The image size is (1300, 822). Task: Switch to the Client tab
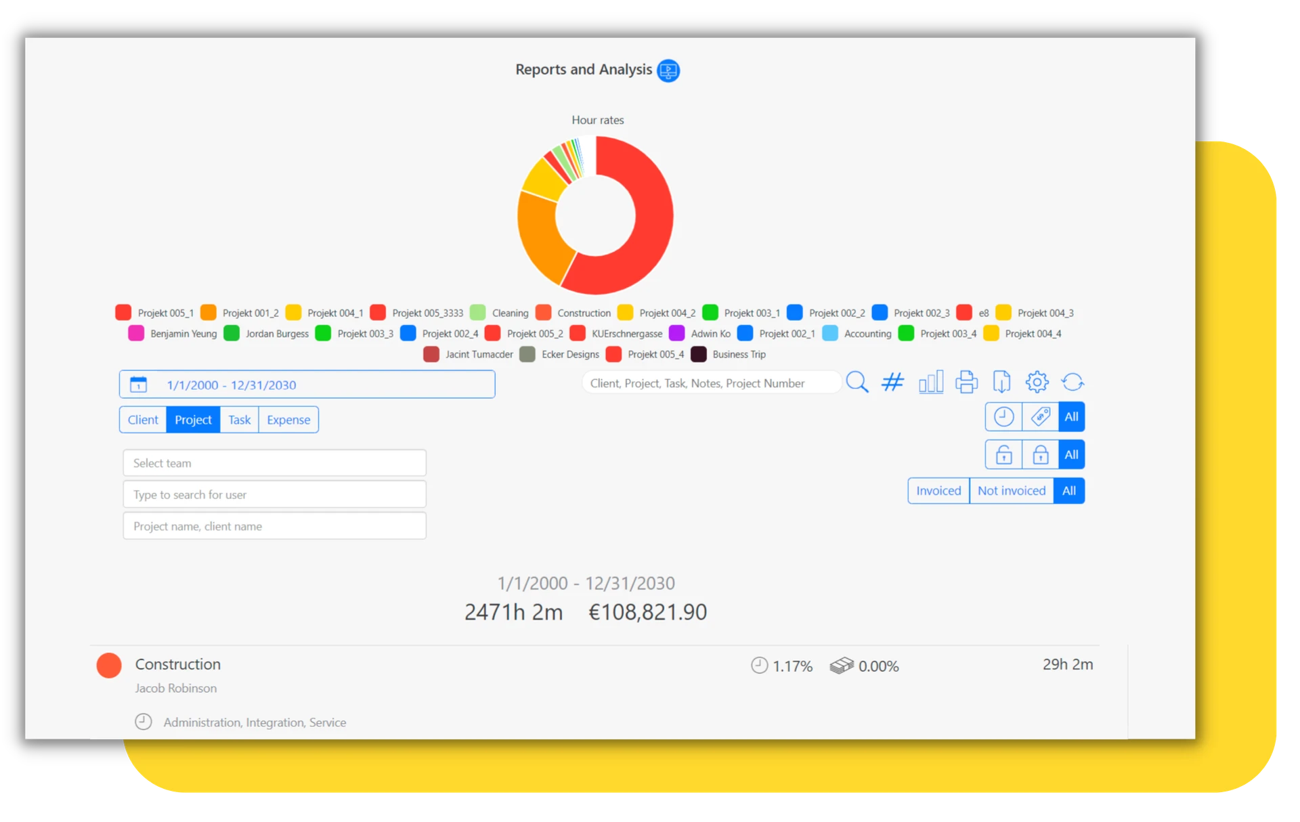[143, 420]
